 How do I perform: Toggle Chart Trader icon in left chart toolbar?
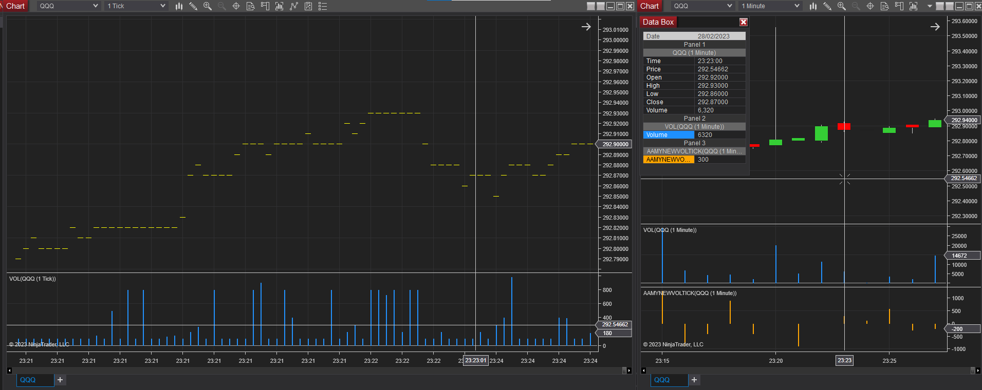click(x=265, y=6)
